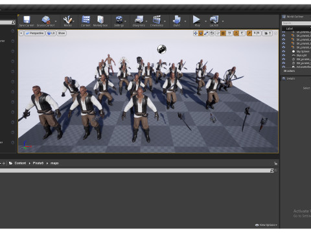
Task: Click the maximize viewport toggle icon
Action: pos(275,34)
